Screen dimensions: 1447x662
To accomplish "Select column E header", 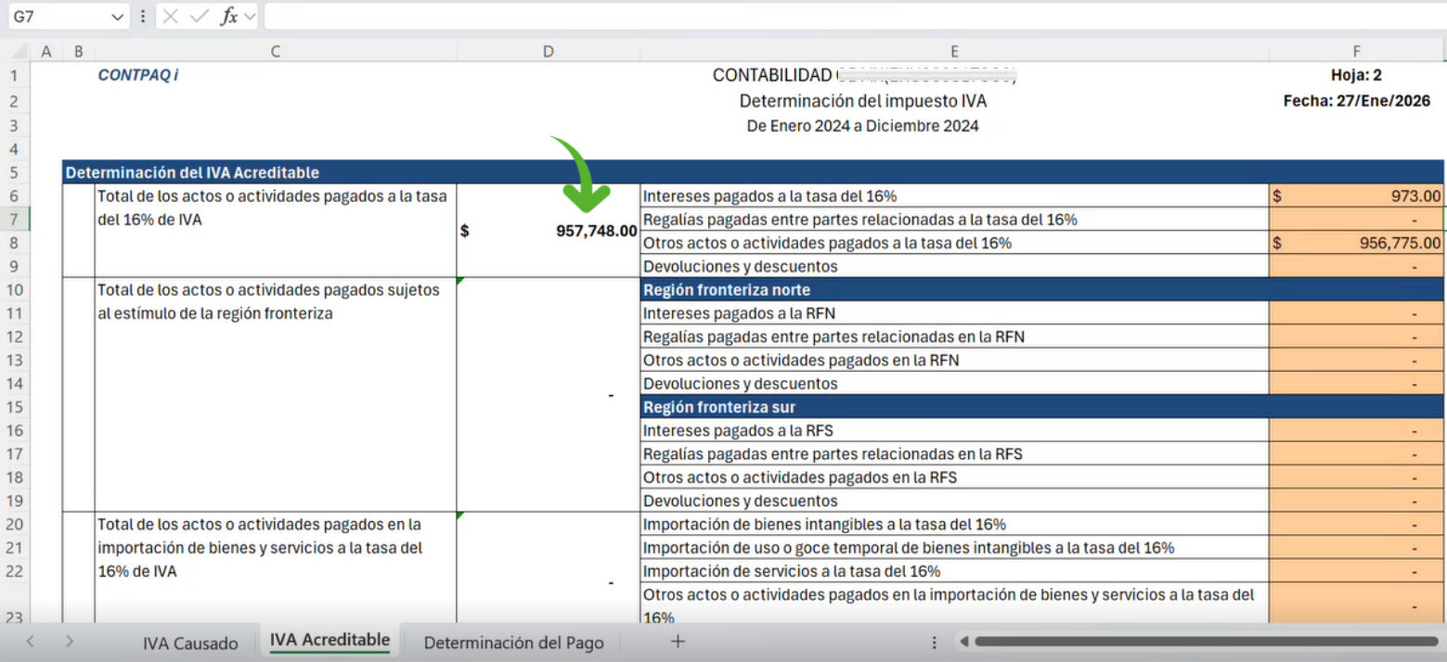I will point(954,52).
